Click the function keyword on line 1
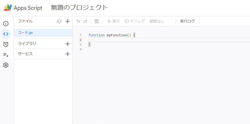The image size is (250, 124). (x=96, y=35)
